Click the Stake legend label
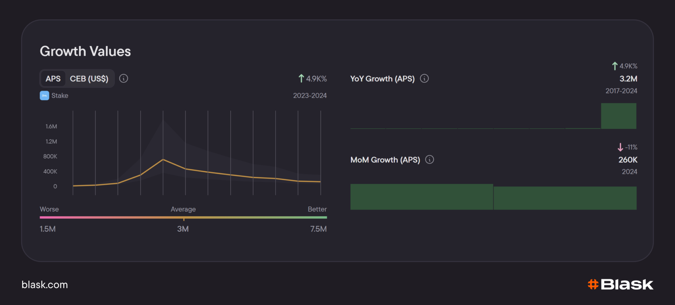This screenshot has width=675, height=305. point(60,96)
